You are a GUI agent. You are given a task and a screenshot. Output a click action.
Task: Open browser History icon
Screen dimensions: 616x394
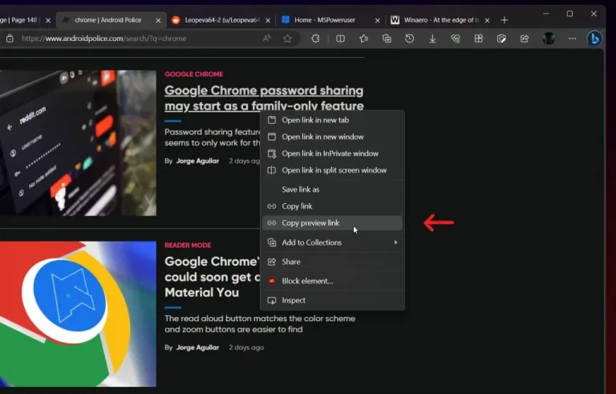pos(410,38)
